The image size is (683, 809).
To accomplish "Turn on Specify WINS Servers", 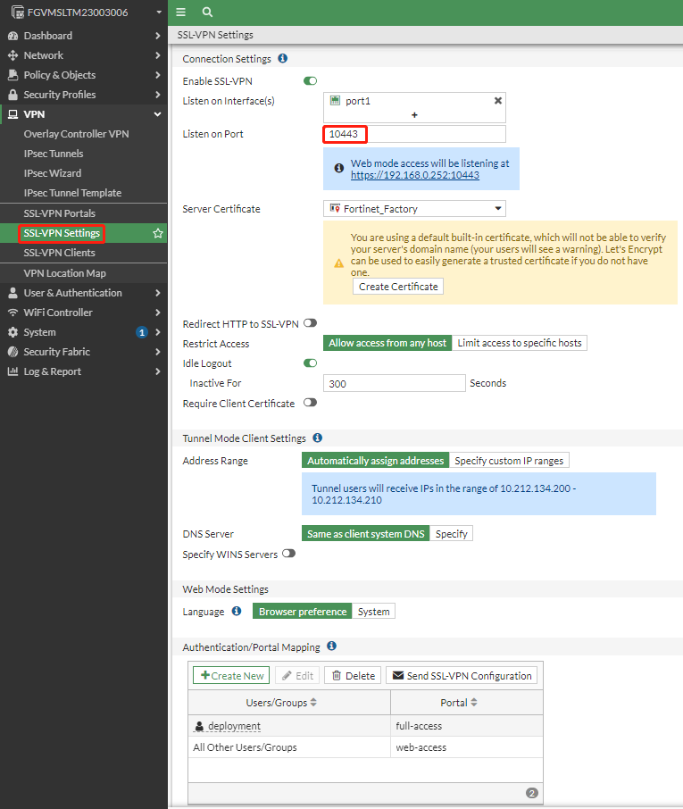I will (x=287, y=554).
